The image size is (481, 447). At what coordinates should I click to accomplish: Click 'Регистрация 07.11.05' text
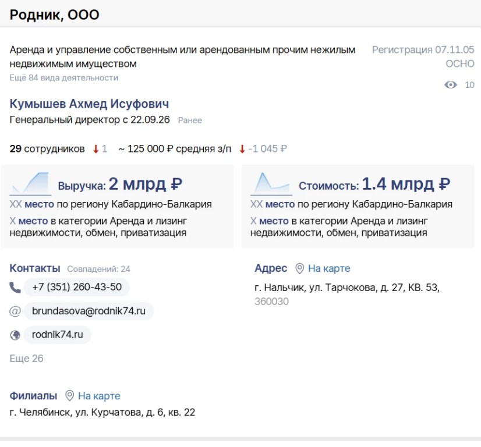423,49
